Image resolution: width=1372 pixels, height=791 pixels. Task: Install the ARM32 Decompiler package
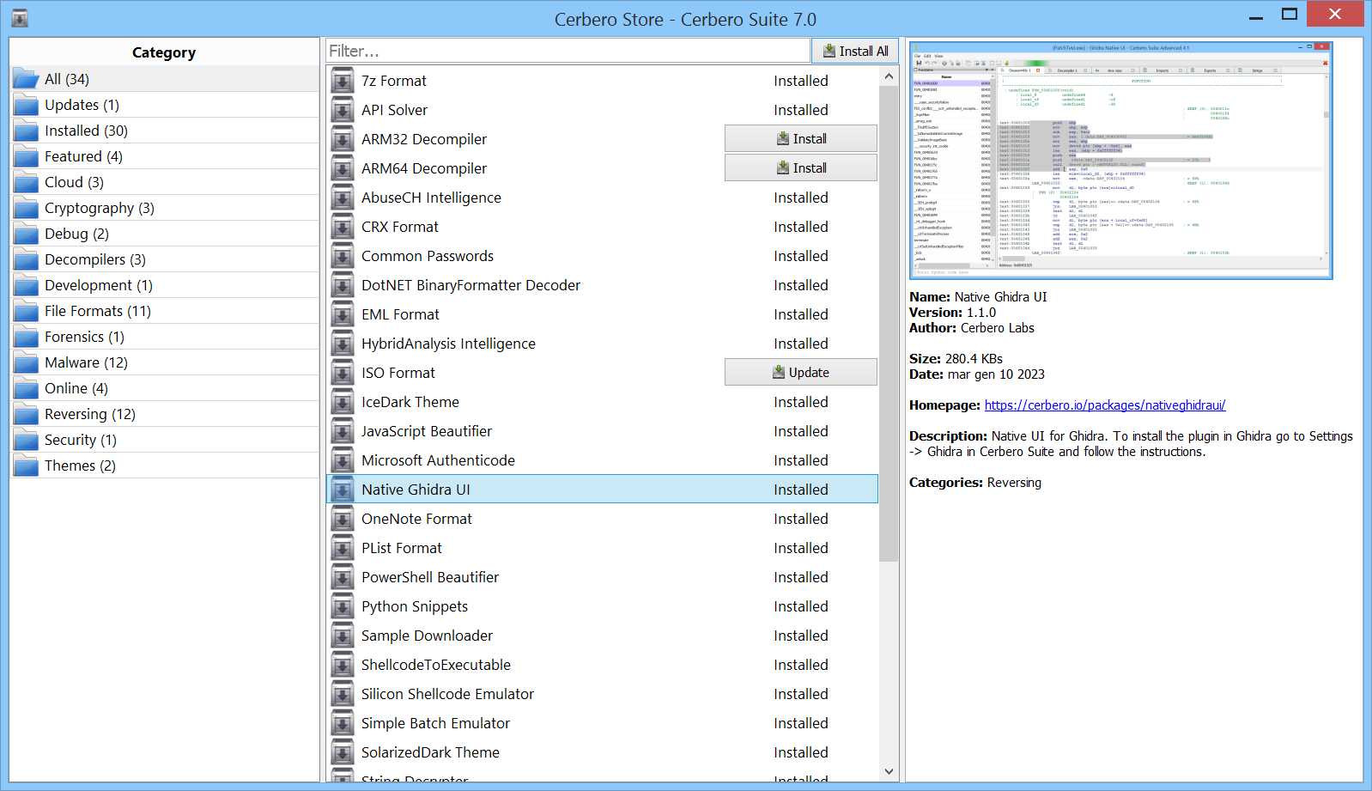pos(801,139)
